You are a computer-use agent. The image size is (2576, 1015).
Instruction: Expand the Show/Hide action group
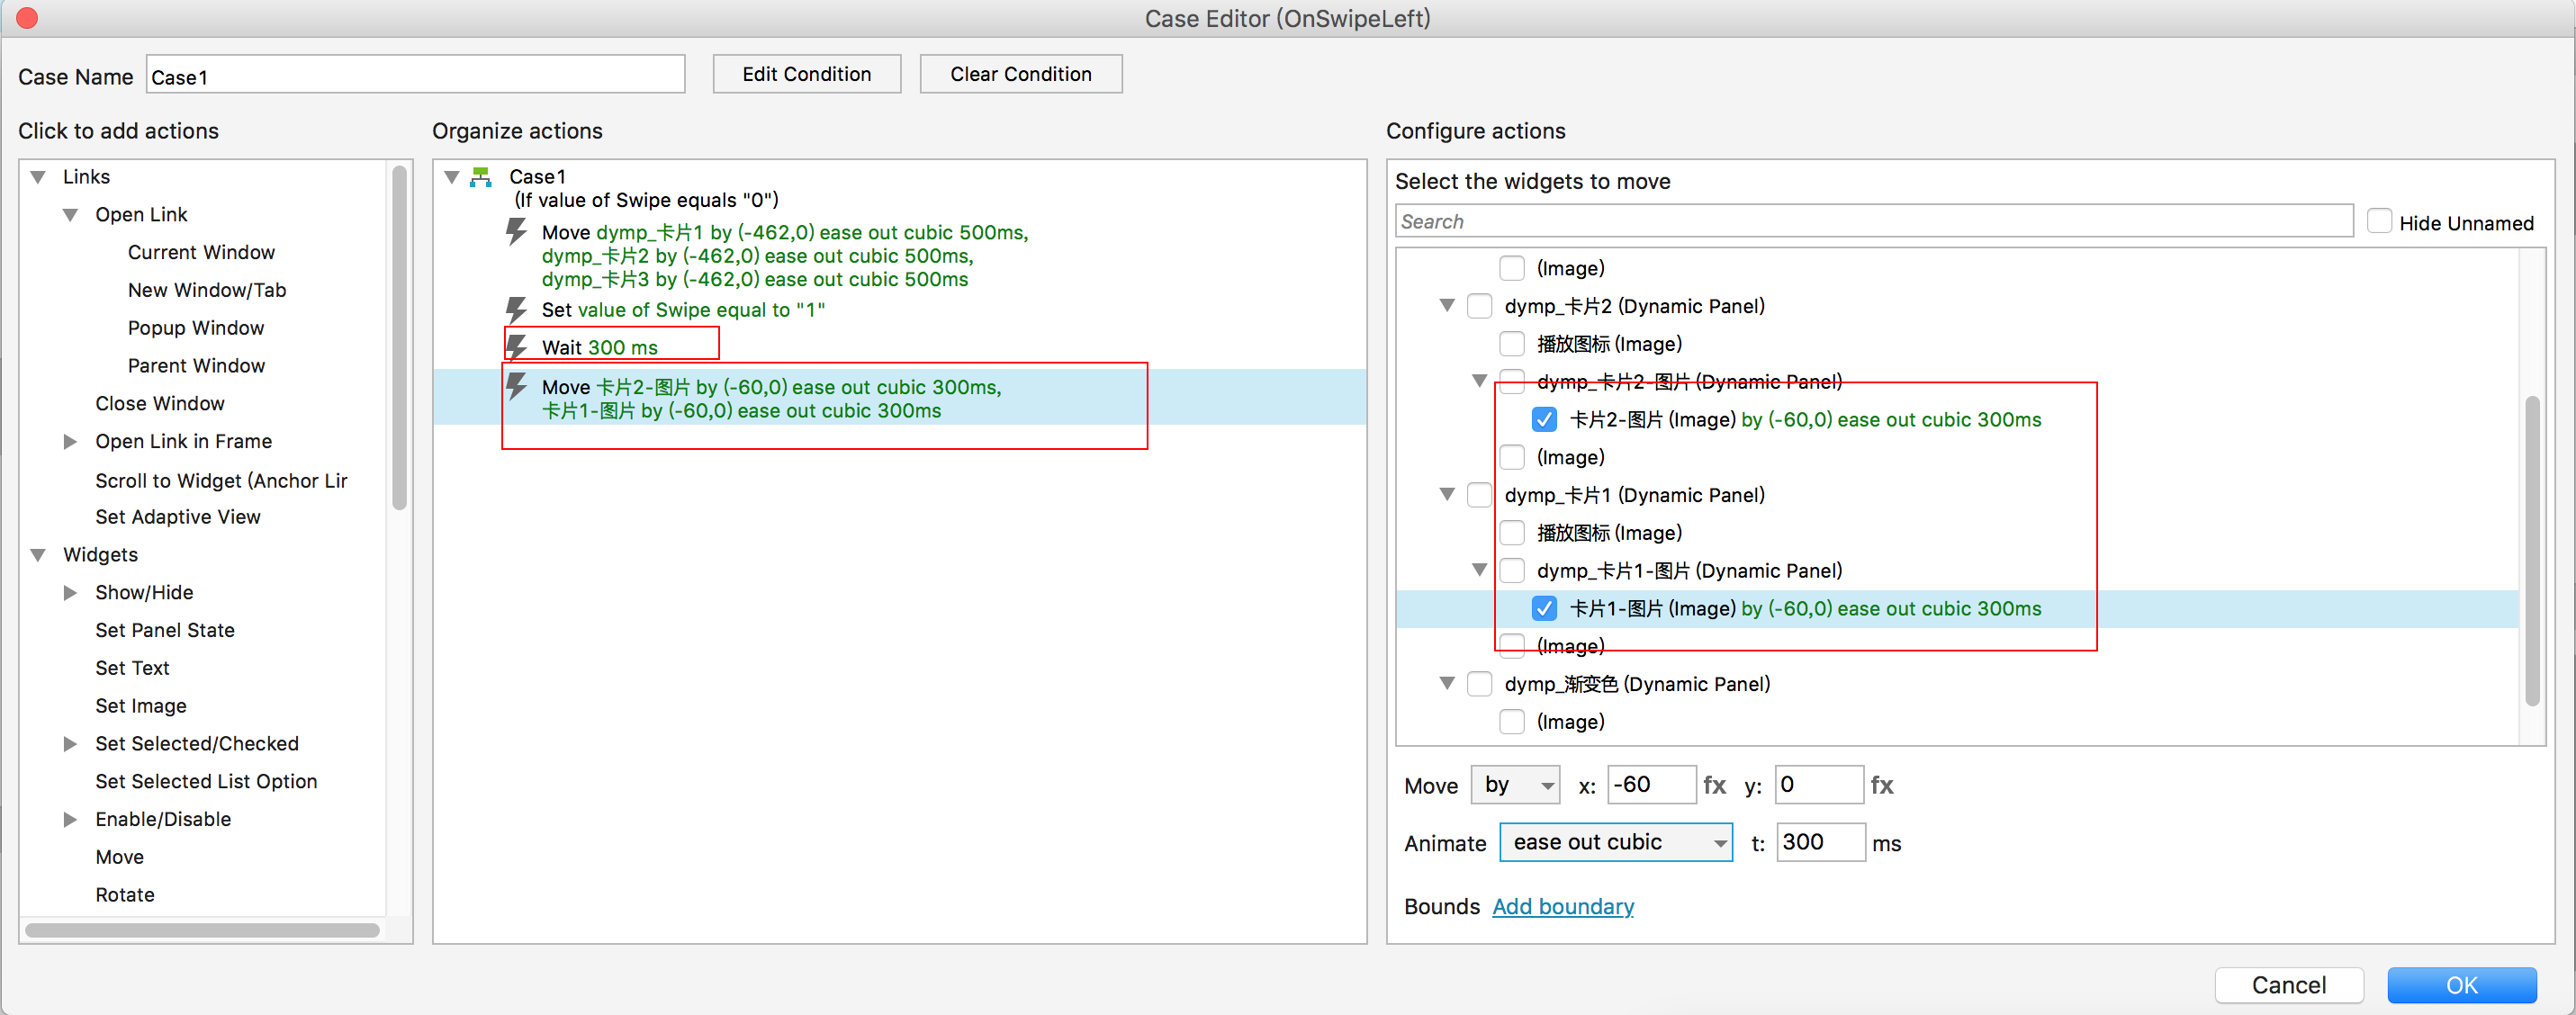click(x=70, y=592)
